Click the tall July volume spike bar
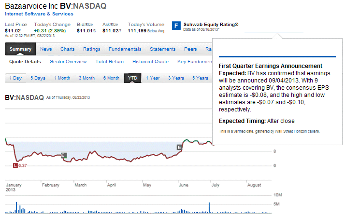345x218 pixels. pos(209,208)
